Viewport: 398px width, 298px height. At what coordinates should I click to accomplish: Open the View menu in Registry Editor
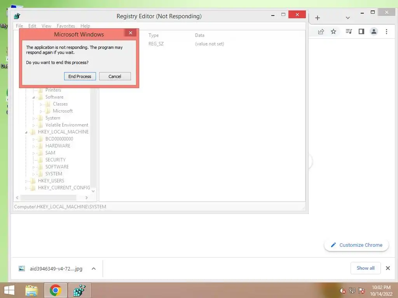[47, 26]
